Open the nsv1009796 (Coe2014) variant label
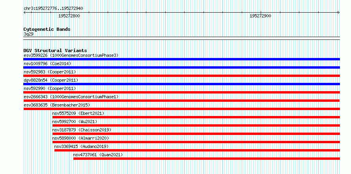351x174 pixels. tap(47, 64)
